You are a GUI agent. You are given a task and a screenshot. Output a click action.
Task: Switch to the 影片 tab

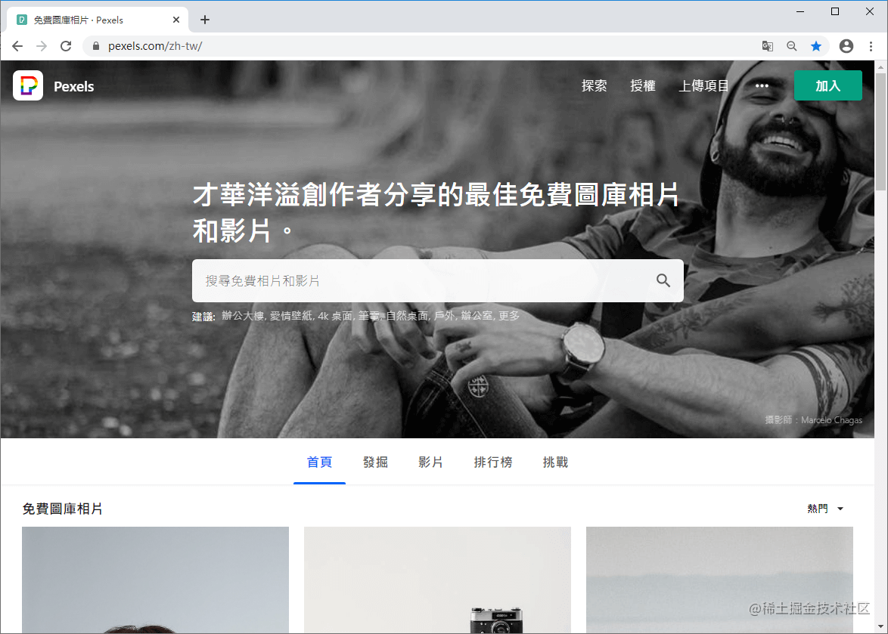click(x=430, y=462)
